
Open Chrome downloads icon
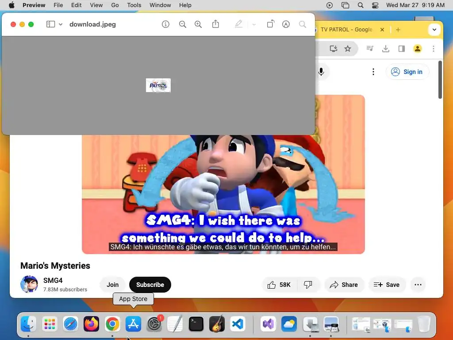tap(385, 49)
